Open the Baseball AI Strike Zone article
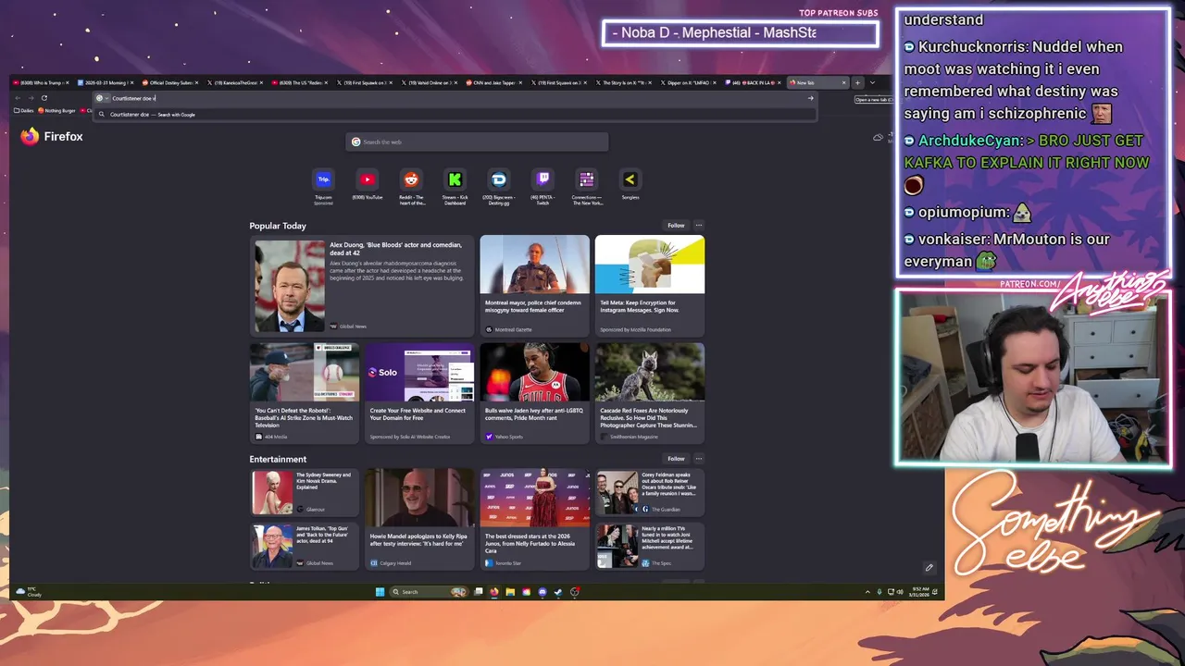Screen dimensions: 1185x666 click(x=305, y=393)
